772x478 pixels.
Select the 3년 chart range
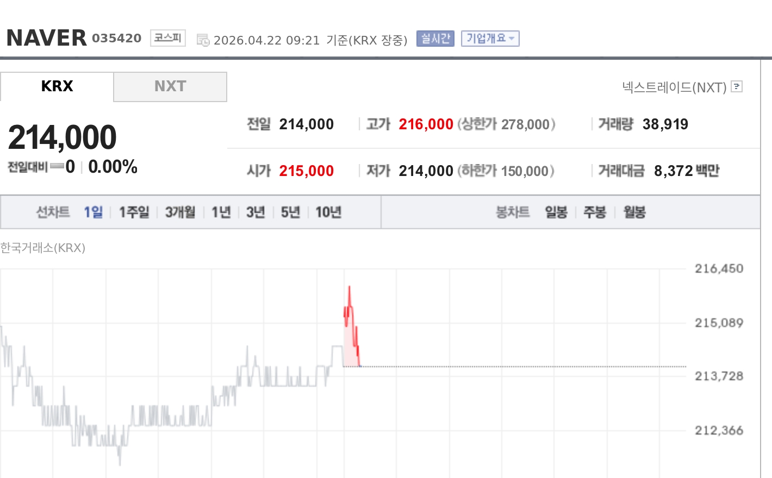(x=256, y=212)
